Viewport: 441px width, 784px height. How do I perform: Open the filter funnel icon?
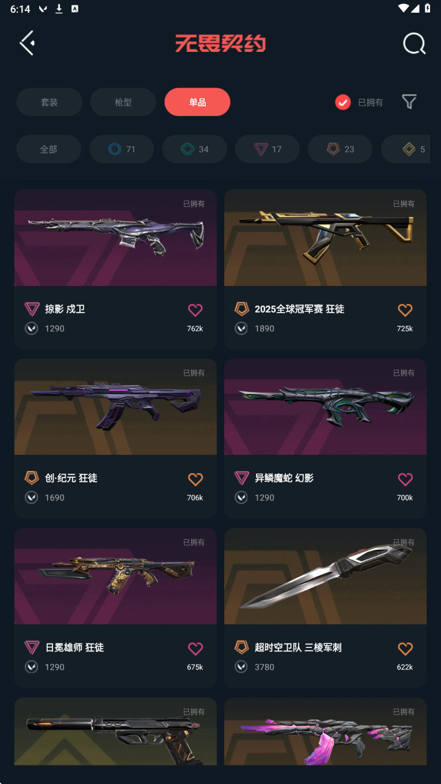tap(409, 102)
